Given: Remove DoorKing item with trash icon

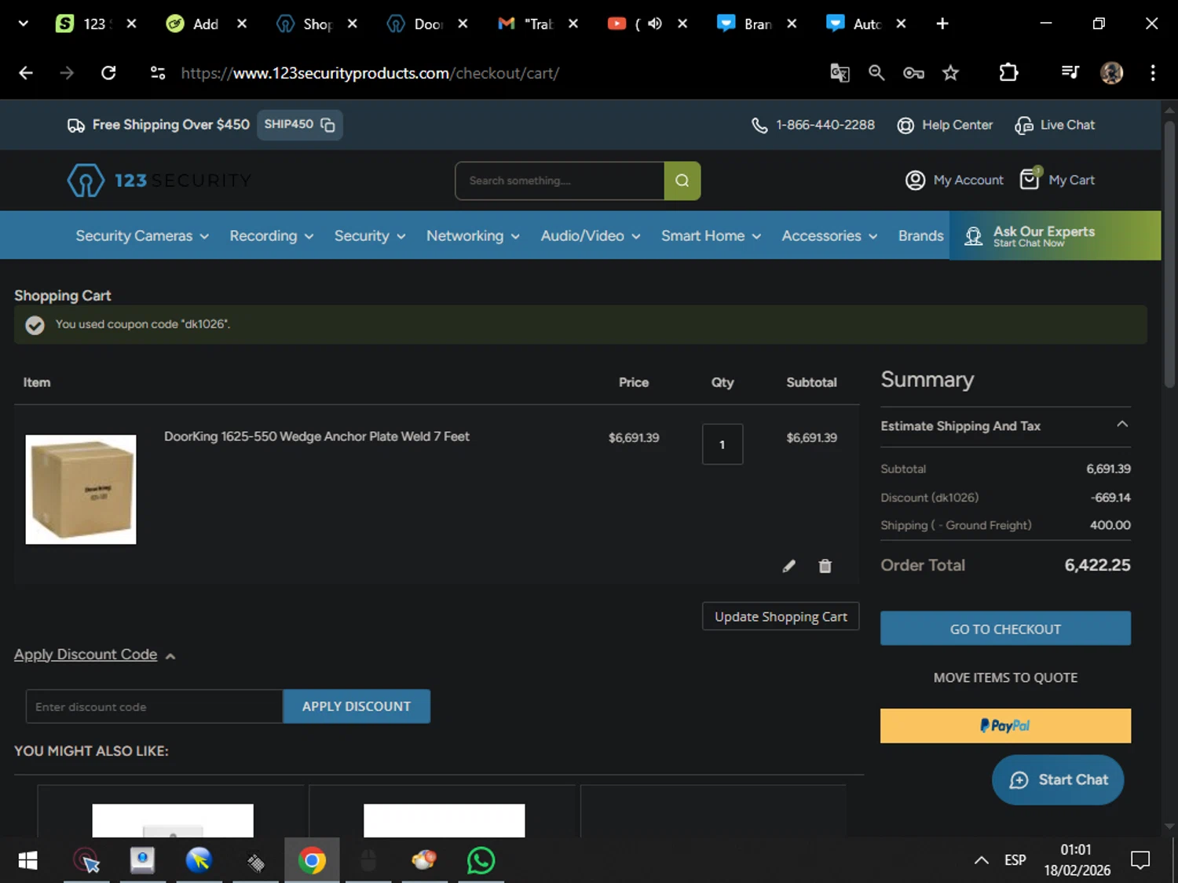Looking at the screenshot, I should pyautogui.click(x=825, y=566).
